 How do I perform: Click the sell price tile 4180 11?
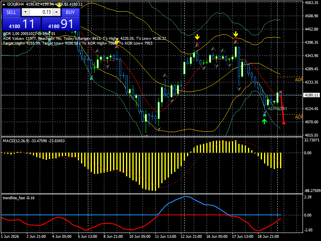22,24
